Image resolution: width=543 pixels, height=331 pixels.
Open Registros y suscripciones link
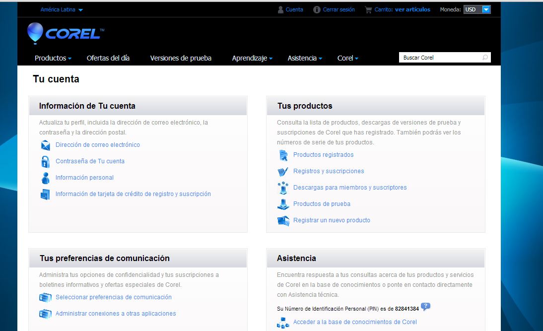pyautogui.click(x=329, y=171)
